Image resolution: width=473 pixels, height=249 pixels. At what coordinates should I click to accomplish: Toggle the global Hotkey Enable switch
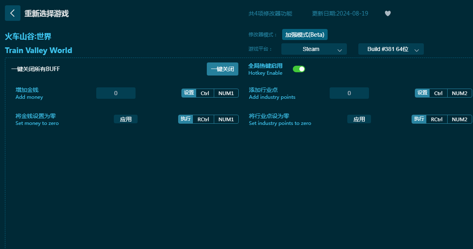click(x=299, y=69)
